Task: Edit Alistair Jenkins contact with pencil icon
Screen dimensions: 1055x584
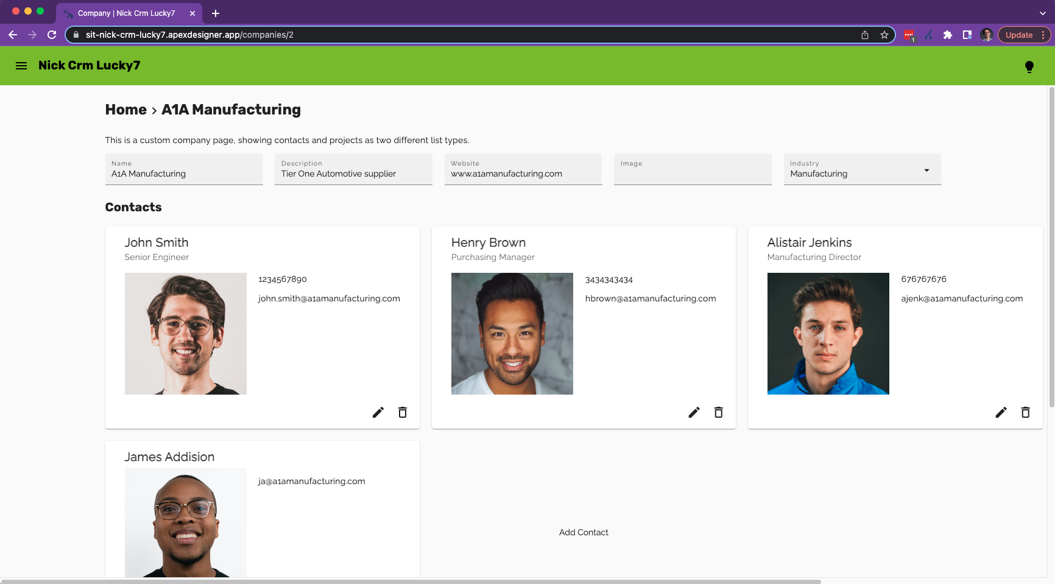Action: click(1001, 412)
